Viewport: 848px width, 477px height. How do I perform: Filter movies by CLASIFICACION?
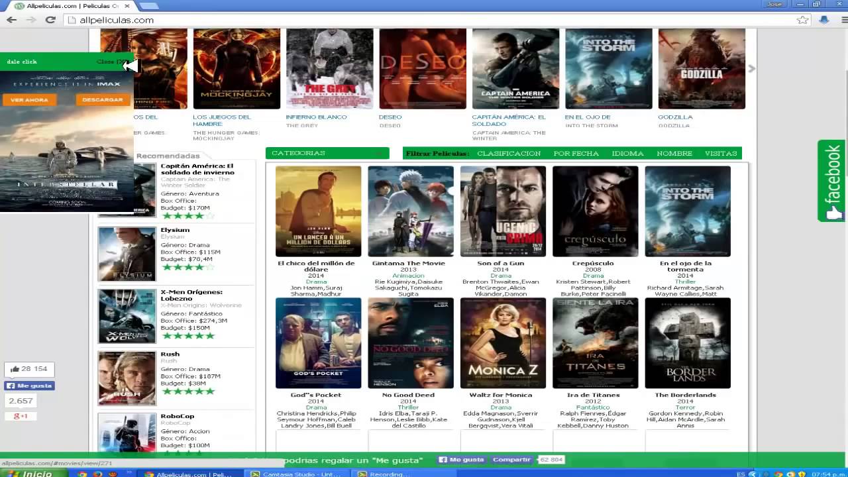pos(509,154)
